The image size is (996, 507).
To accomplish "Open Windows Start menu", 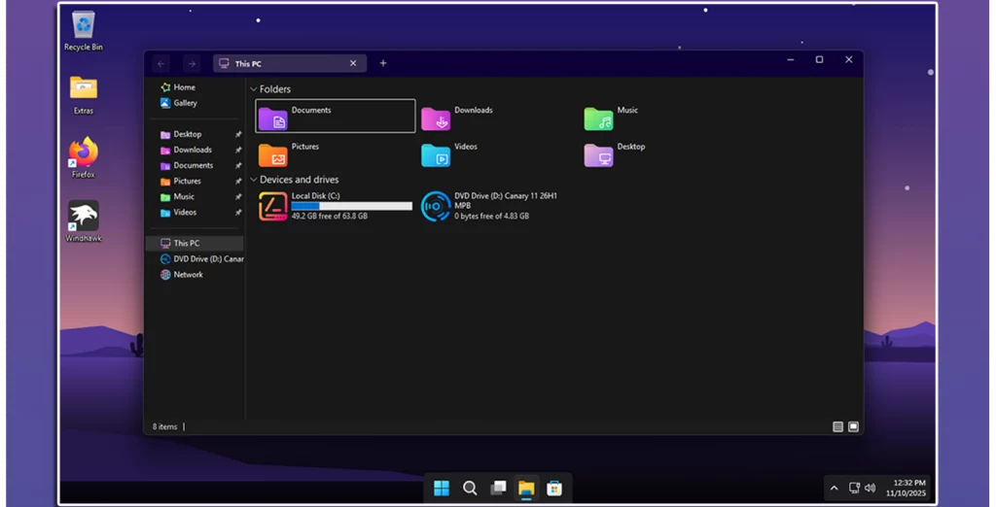I will pyautogui.click(x=442, y=488).
